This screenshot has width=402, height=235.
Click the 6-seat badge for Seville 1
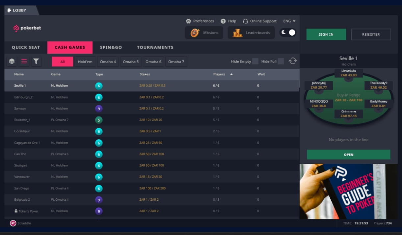pos(99,86)
